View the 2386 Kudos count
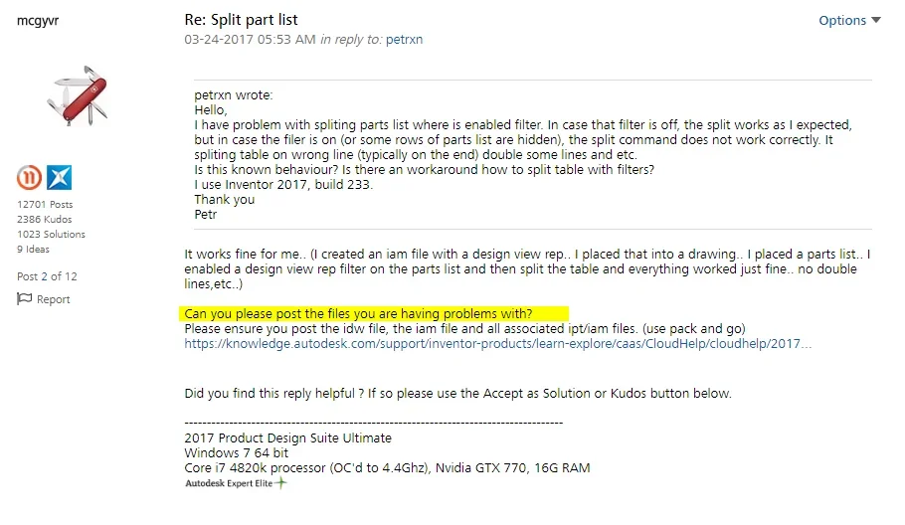 tap(45, 219)
